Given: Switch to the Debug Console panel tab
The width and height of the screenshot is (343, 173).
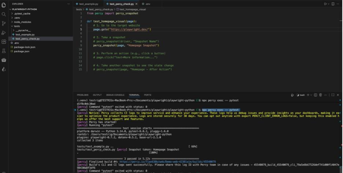Looking at the screenshot, I should 115,95.
